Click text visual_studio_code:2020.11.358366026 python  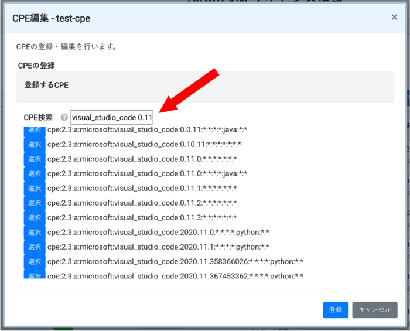tap(176, 261)
